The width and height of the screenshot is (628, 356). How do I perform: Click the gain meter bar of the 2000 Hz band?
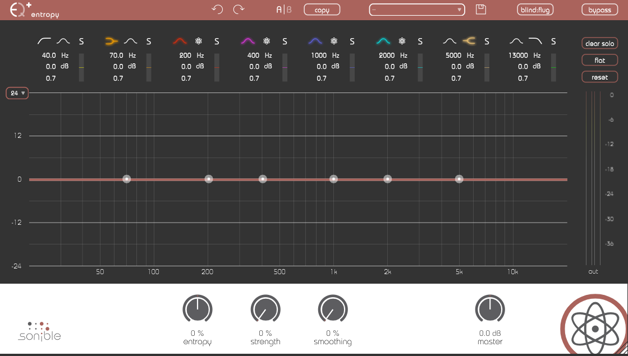pos(420,68)
